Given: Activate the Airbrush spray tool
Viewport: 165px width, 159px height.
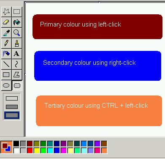Looking at the screenshot, I should [6, 54].
